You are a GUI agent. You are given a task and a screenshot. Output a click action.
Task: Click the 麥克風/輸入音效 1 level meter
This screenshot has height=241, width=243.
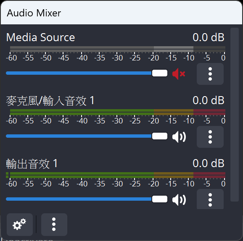point(118,112)
